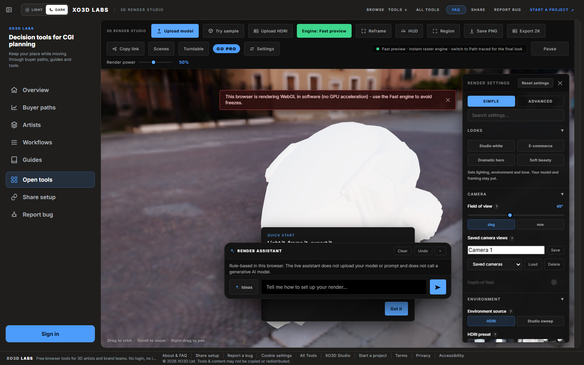584x365 pixels.
Task: Switch to the Simple settings tab
Action: pyautogui.click(x=491, y=101)
